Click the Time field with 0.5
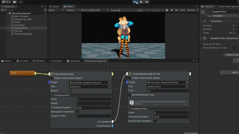Image resolution: width=239 pixels, height=134 pixels. point(168,91)
